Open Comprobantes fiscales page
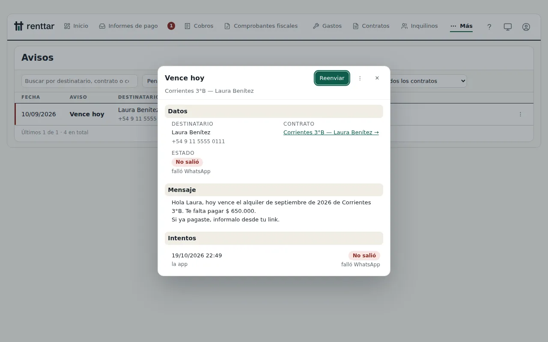 (261, 26)
